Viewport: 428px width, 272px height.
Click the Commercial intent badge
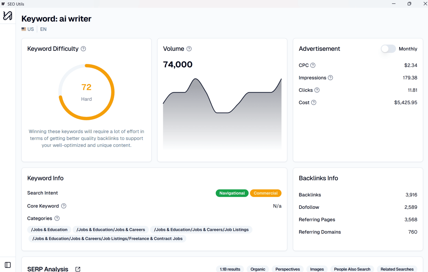[266, 193]
